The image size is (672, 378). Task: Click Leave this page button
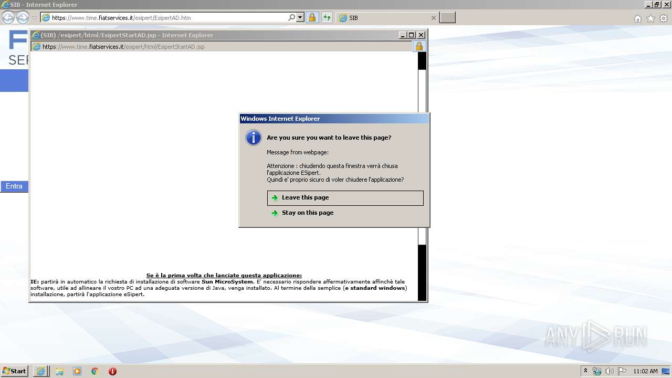(x=345, y=198)
